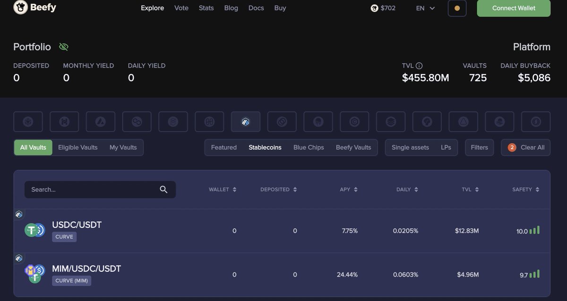Open the Explore nav item
Viewport: 567px width, 301px height.
point(153,8)
